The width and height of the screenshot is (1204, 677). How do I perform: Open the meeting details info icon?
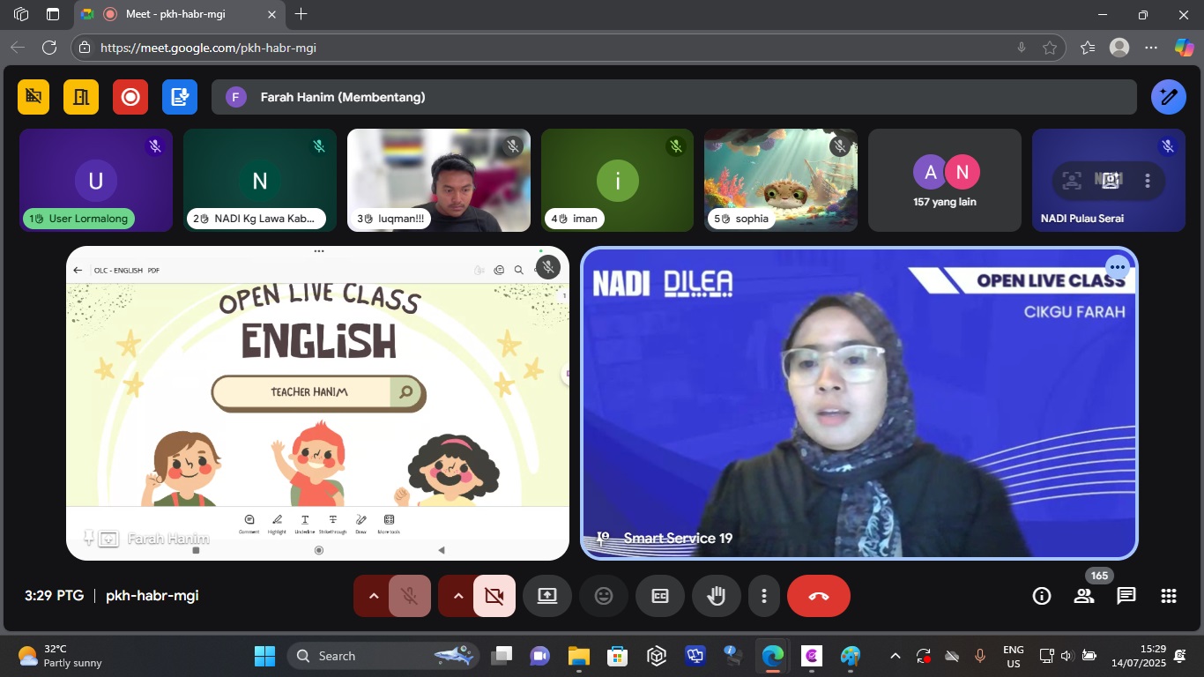(1042, 596)
